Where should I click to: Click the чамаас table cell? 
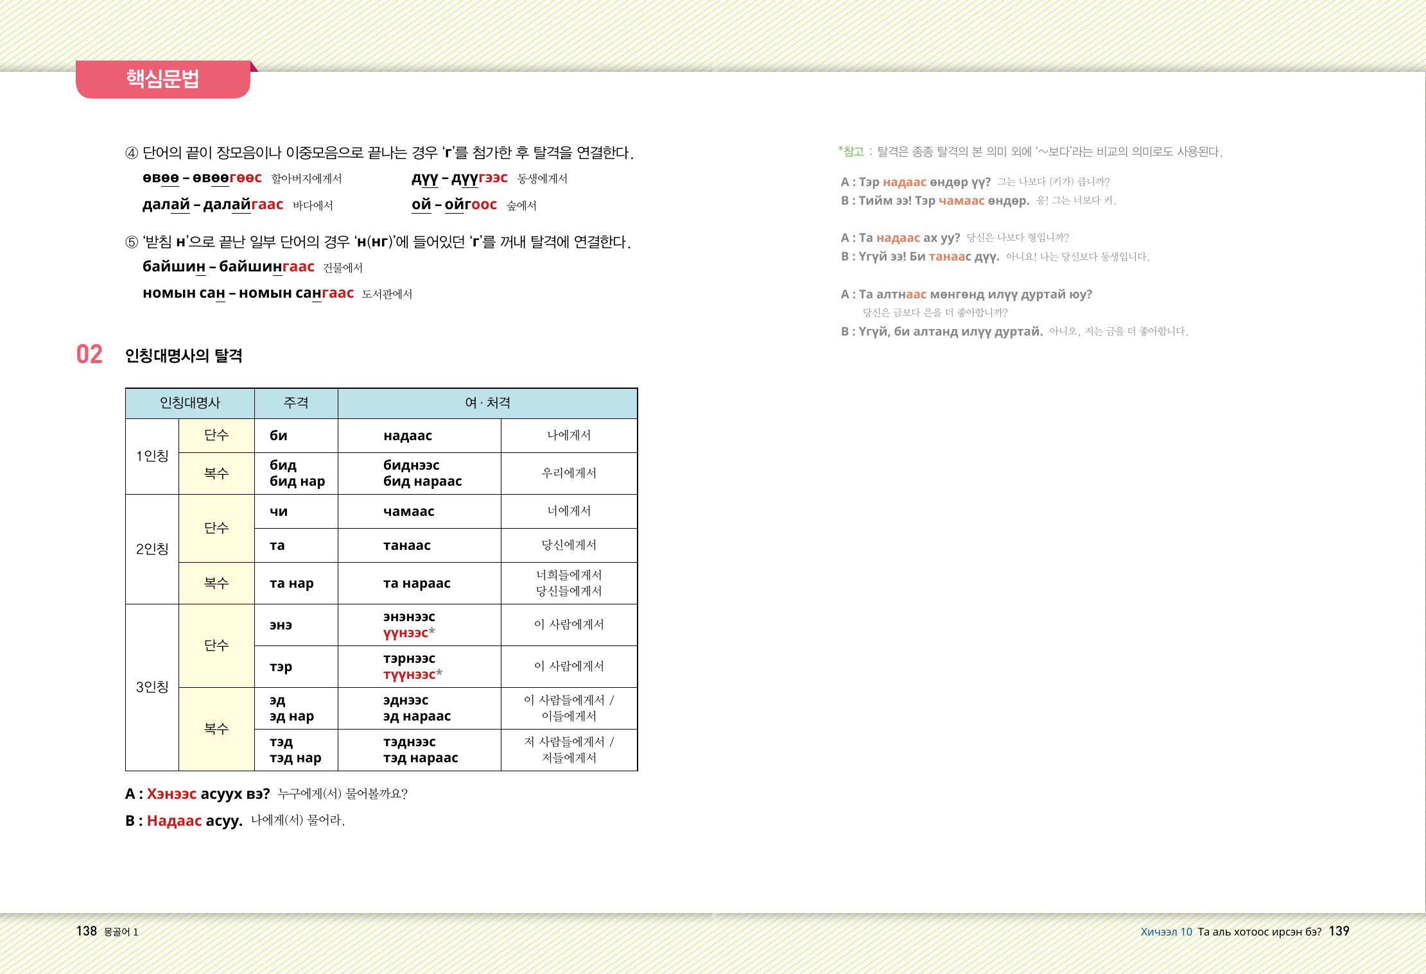point(408,511)
